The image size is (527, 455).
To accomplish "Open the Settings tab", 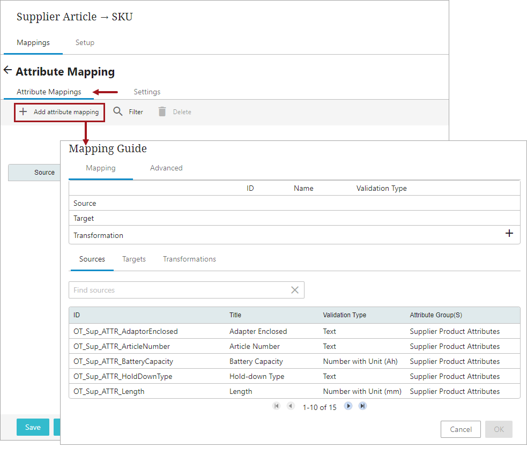I will [147, 92].
